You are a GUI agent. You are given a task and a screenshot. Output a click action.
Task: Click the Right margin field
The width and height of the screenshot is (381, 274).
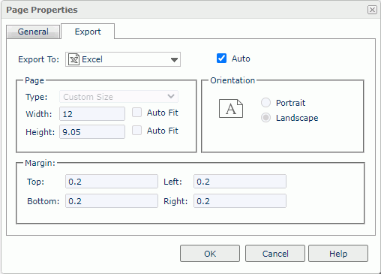240,201
